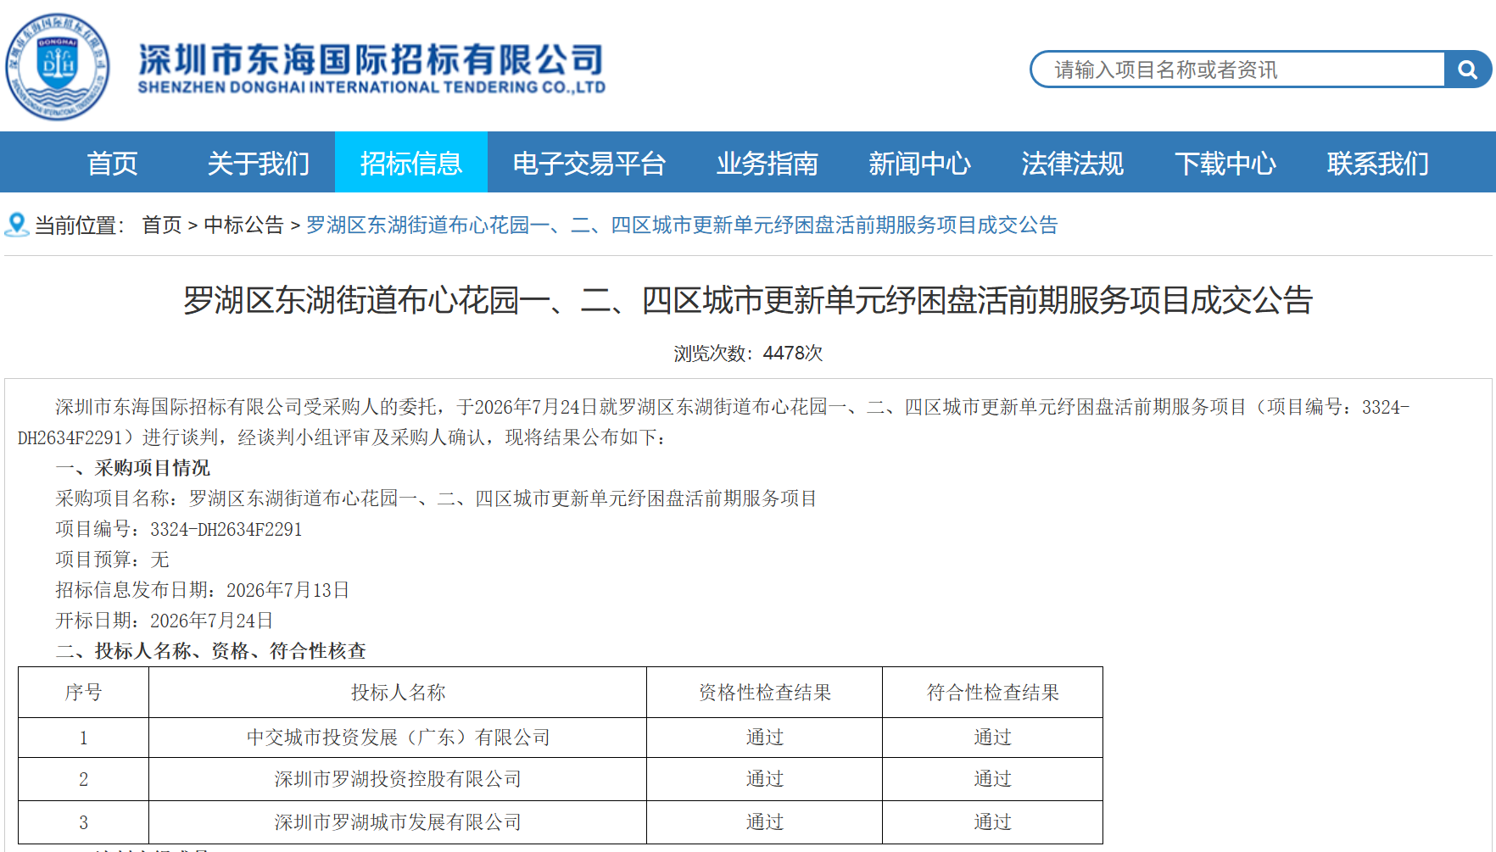Click the Donghai company logo emblem
Image resolution: width=1496 pixels, height=852 pixels.
(x=58, y=66)
